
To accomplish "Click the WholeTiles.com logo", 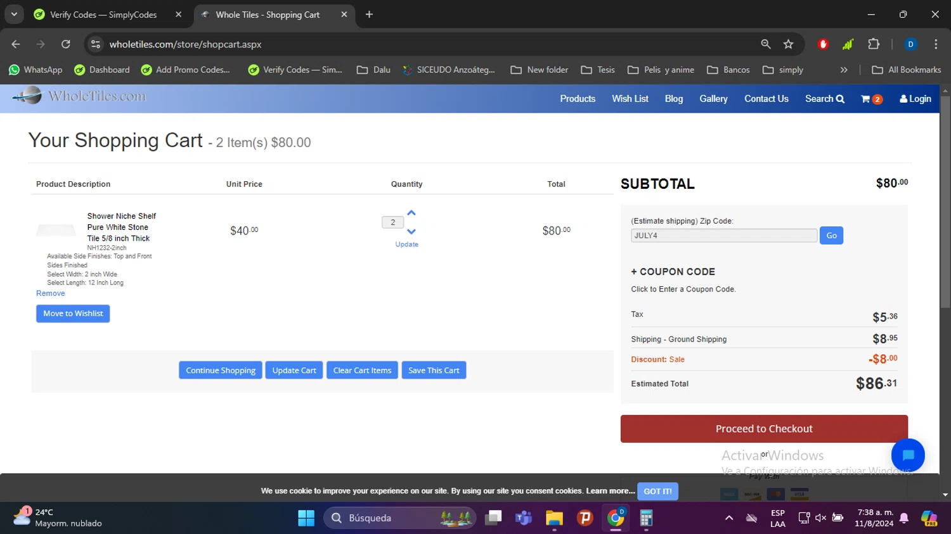I will (79, 96).
